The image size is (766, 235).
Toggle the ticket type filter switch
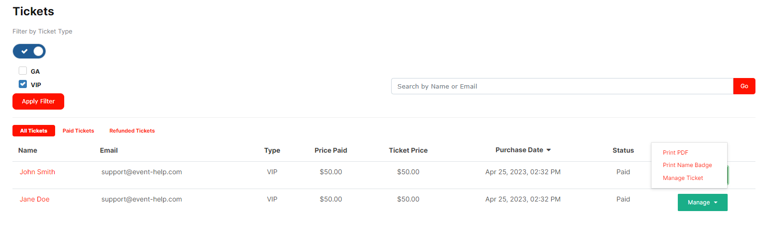(29, 51)
